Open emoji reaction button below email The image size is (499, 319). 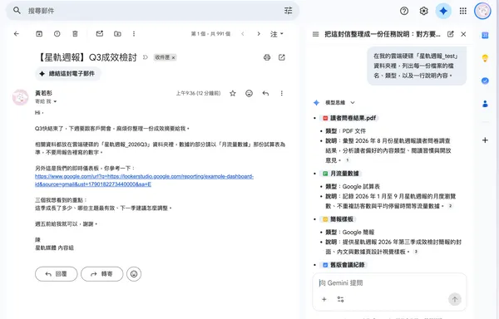point(134,274)
